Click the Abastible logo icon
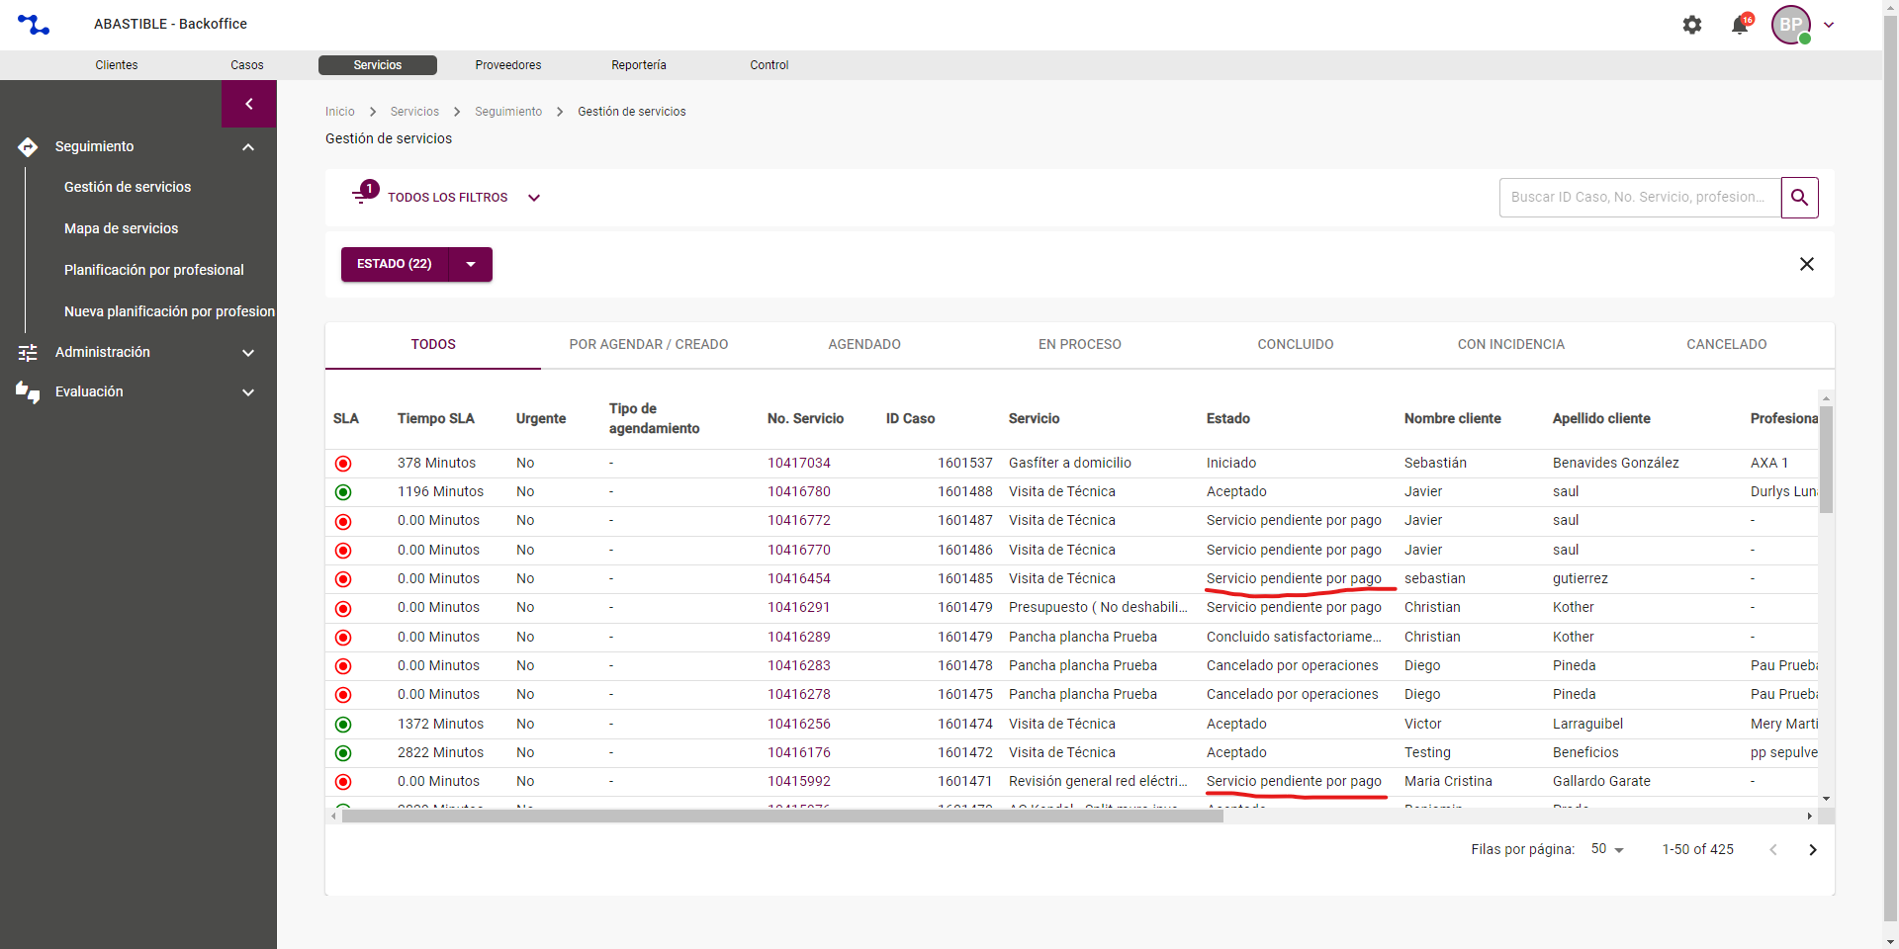The height and width of the screenshot is (949, 1899). (34, 25)
